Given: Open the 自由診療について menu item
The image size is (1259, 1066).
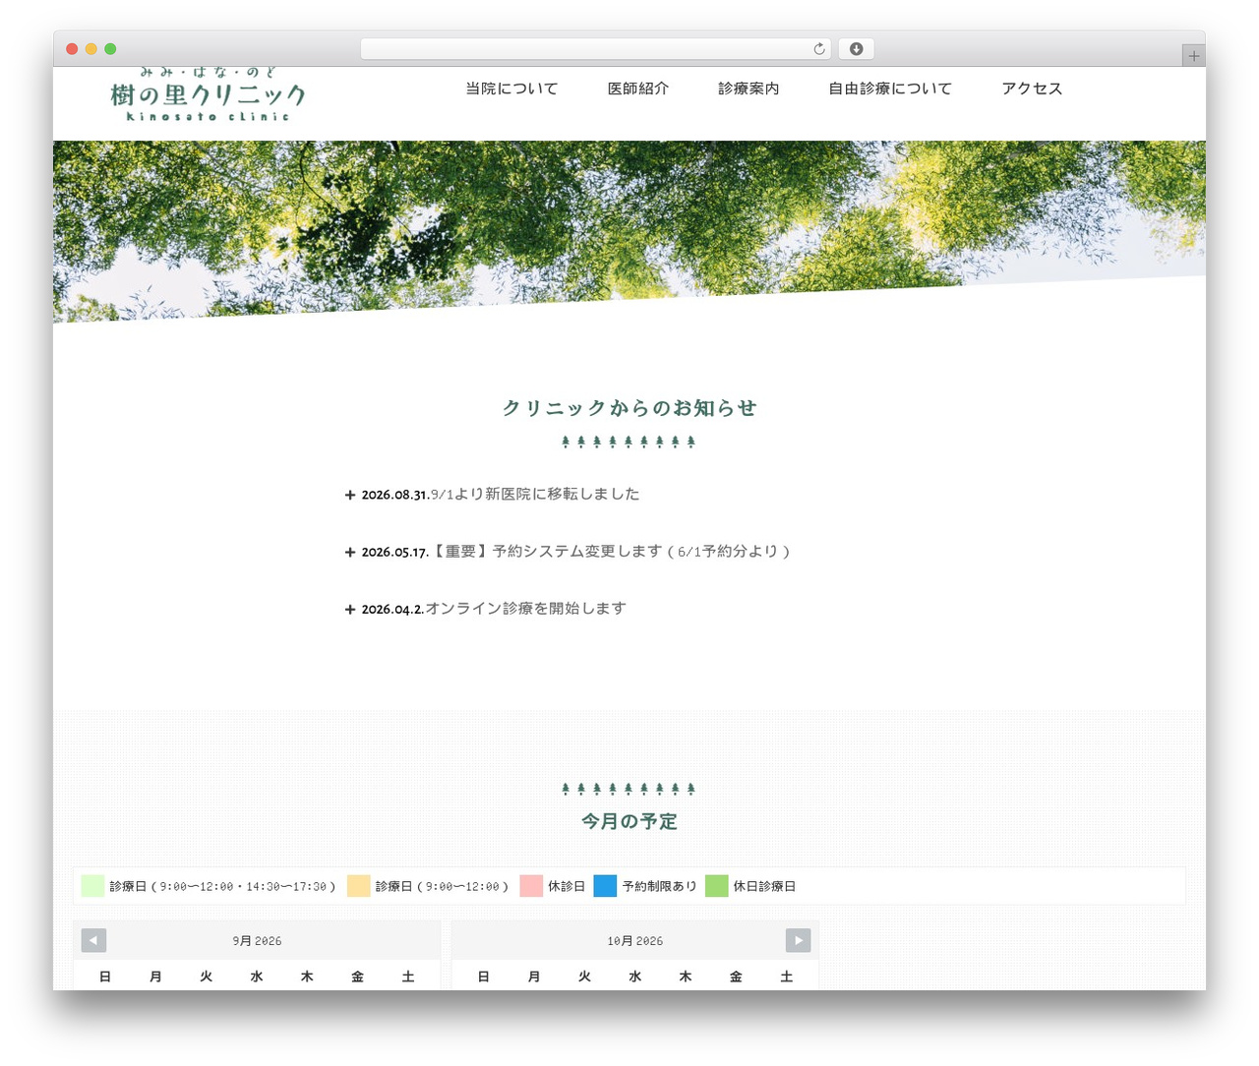Looking at the screenshot, I should 890,89.
